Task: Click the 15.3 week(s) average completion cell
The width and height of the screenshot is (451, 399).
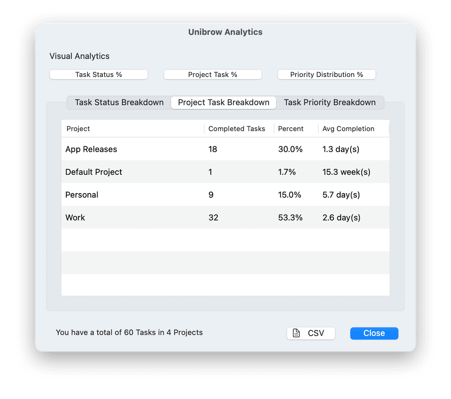Action: [346, 172]
